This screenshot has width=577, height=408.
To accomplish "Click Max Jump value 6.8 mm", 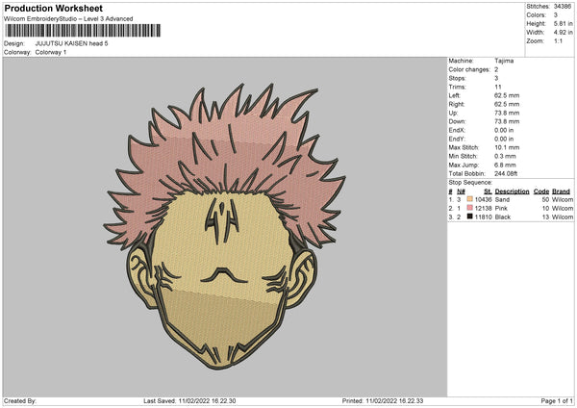I will pos(505,165).
